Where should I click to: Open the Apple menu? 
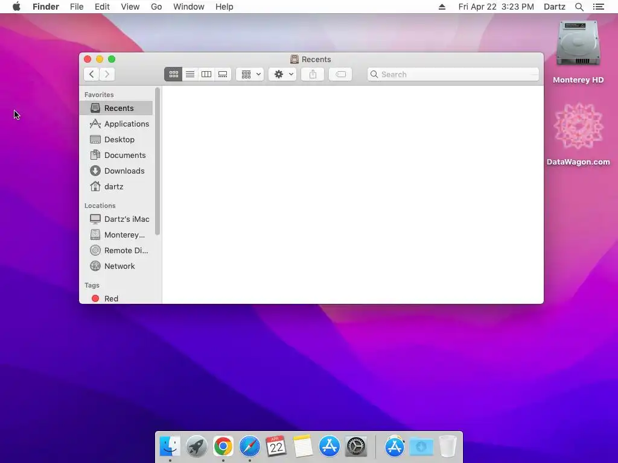(16, 7)
